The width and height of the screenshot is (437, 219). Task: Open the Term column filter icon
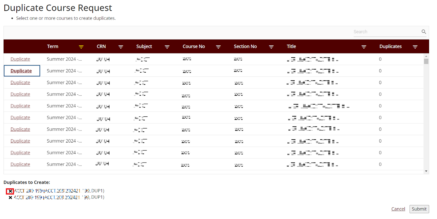(81, 47)
